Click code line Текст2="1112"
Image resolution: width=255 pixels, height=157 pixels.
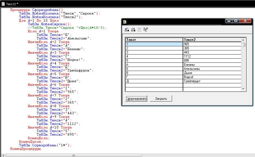point(58,124)
